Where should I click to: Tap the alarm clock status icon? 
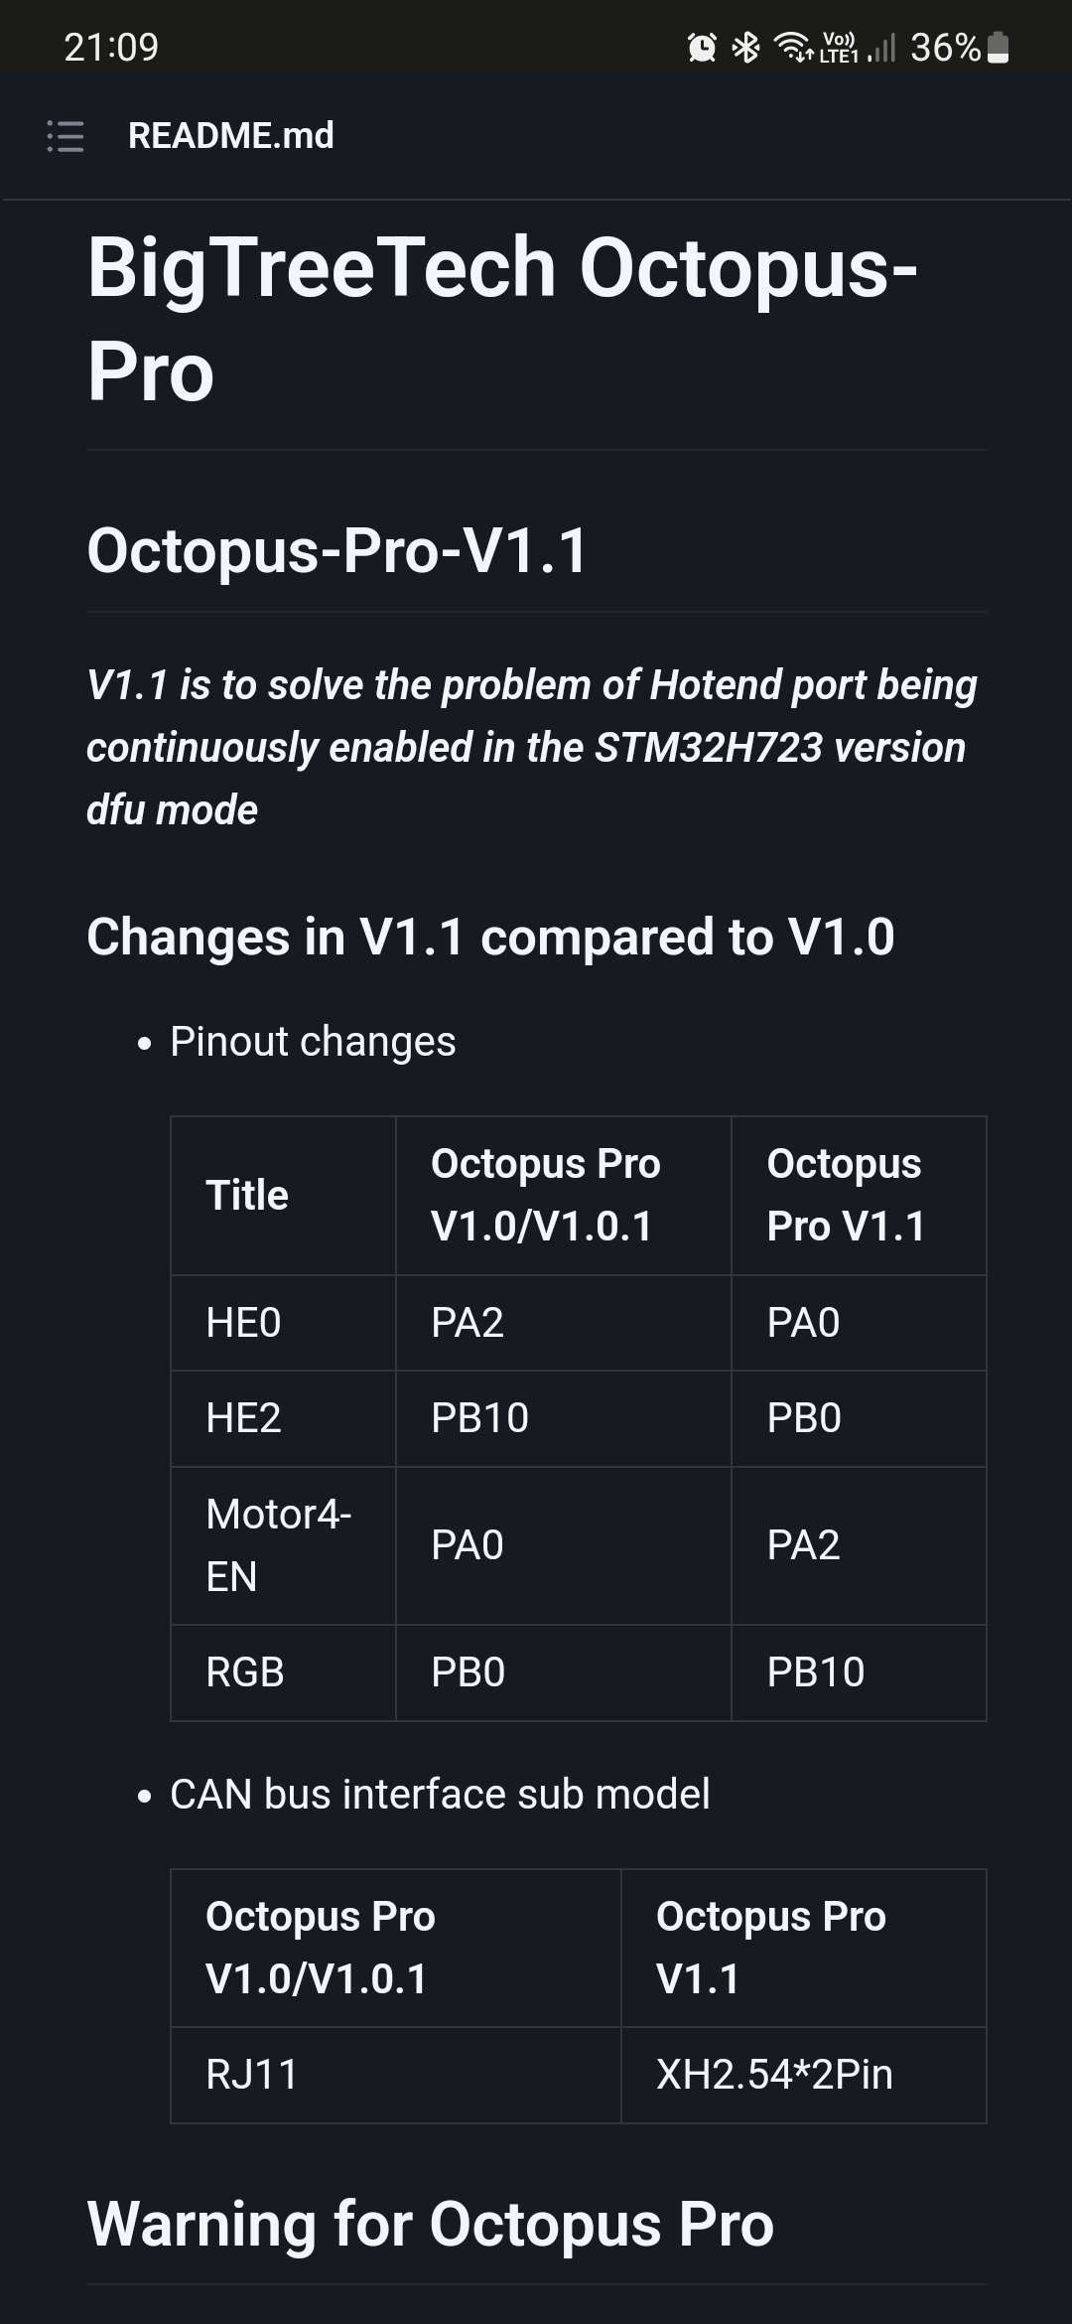(701, 46)
